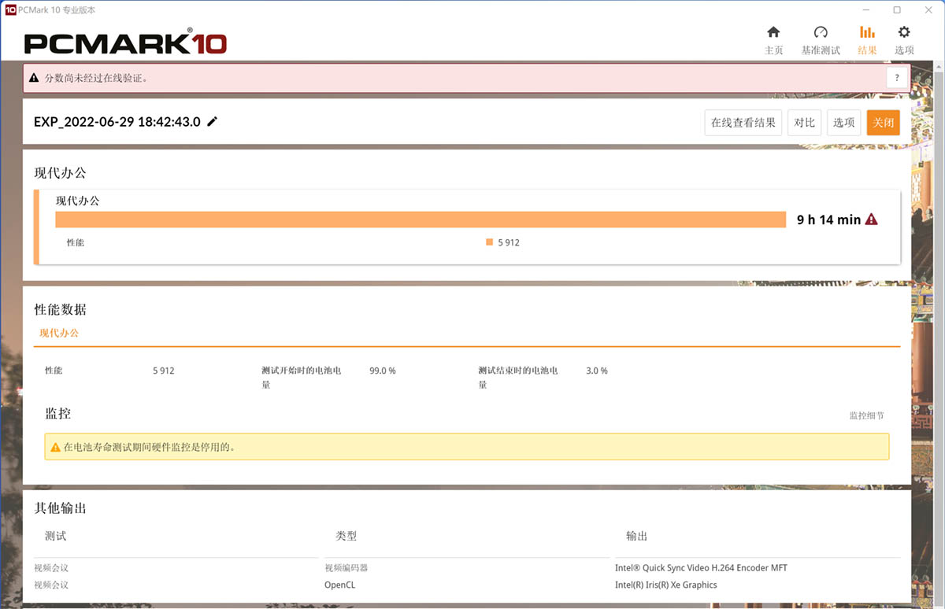Switch to the 结果 menu item
The width and height of the screenshot is (945, 609).
pyautogui.click(x=867, y=49)
